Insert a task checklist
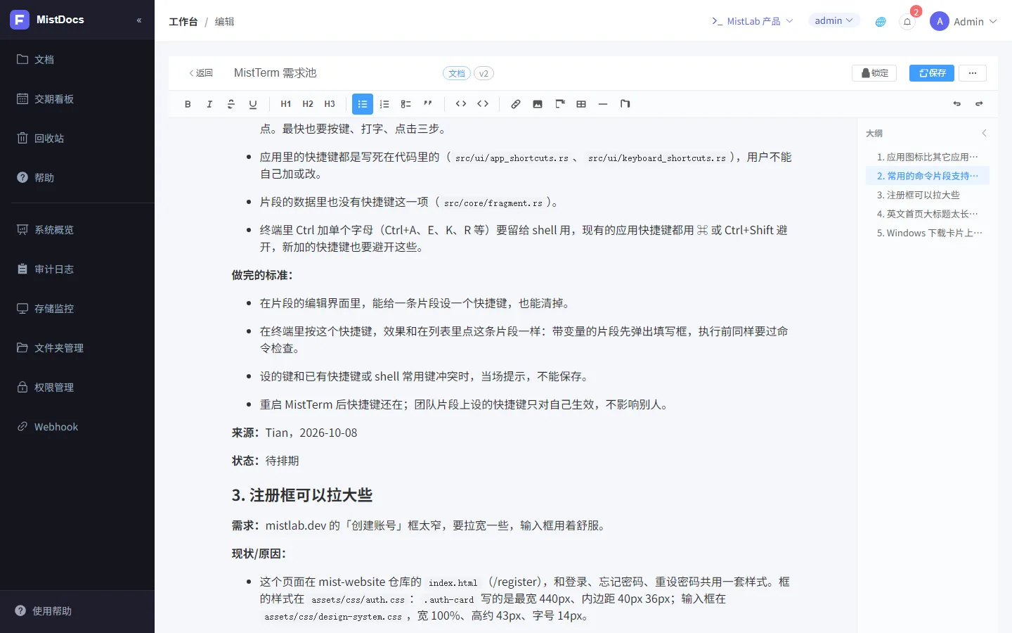This screenshot has height=633, width=1012. tap(406, 104)
